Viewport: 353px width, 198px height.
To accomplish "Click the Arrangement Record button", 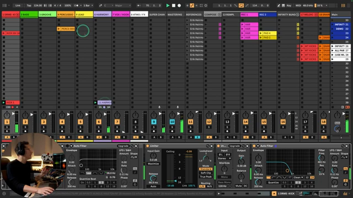I will point(179,5).
